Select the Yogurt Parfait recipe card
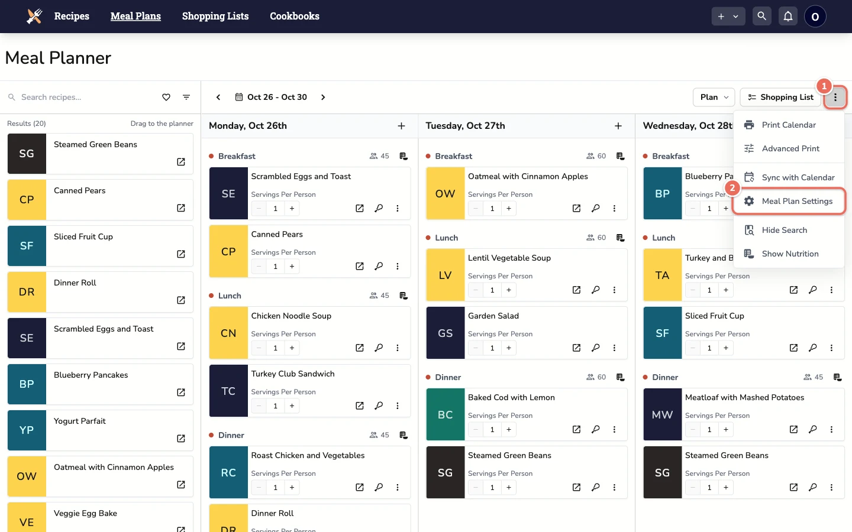This screenshot has width=852, height=532. (x=101, y=430)
